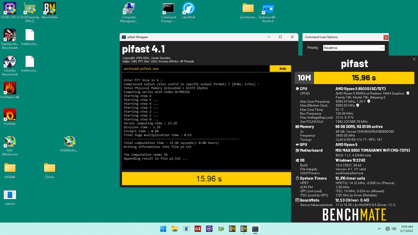Click Motherboard section header in result panel
The image size is (418, 235).
(x=309, y=150)
